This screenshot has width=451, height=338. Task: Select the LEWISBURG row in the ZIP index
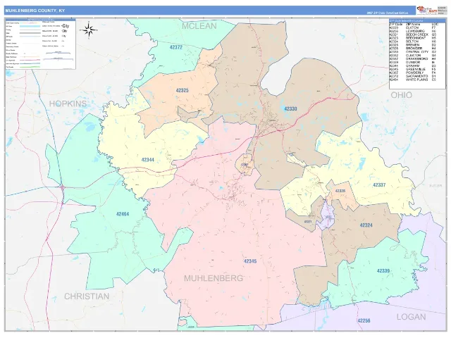point(413,31)
